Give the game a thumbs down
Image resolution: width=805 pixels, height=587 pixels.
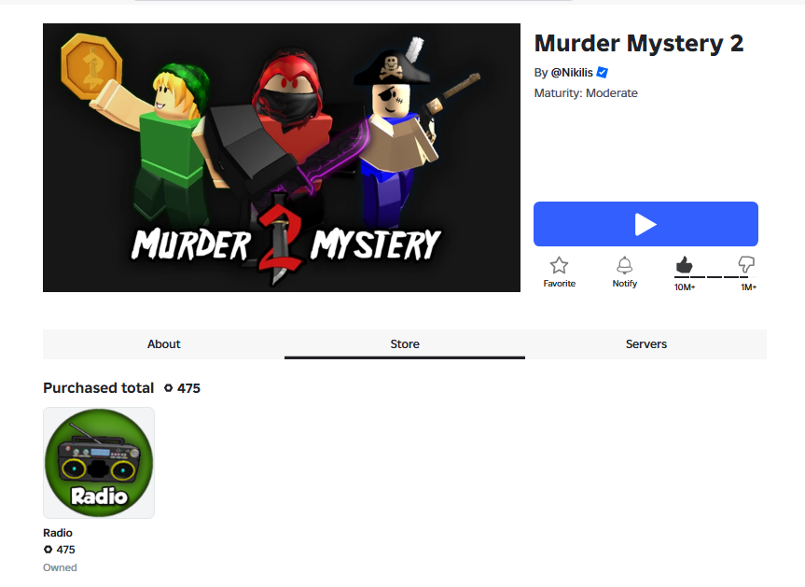click(746, 264)
